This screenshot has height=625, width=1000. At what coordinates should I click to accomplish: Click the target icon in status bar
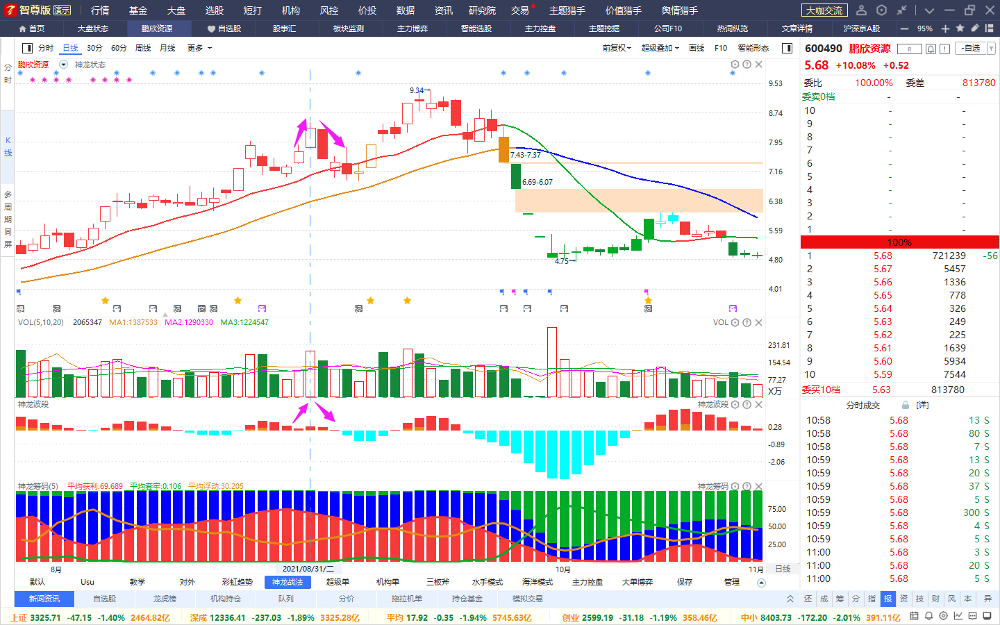point(943,616)
